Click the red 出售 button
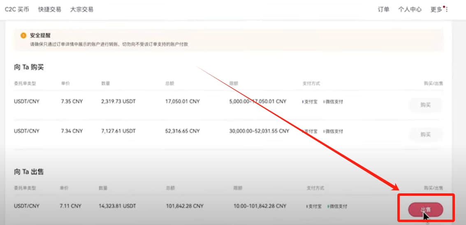The width and height of the screenshot is (466, 225). (426, 209)
